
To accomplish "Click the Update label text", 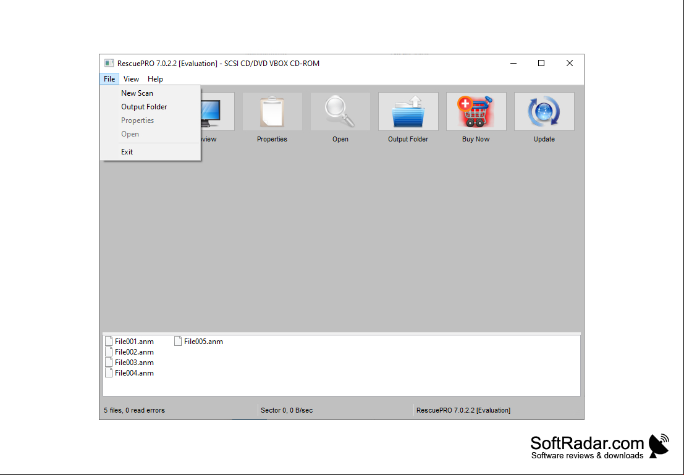I will (x=544, y=139).
